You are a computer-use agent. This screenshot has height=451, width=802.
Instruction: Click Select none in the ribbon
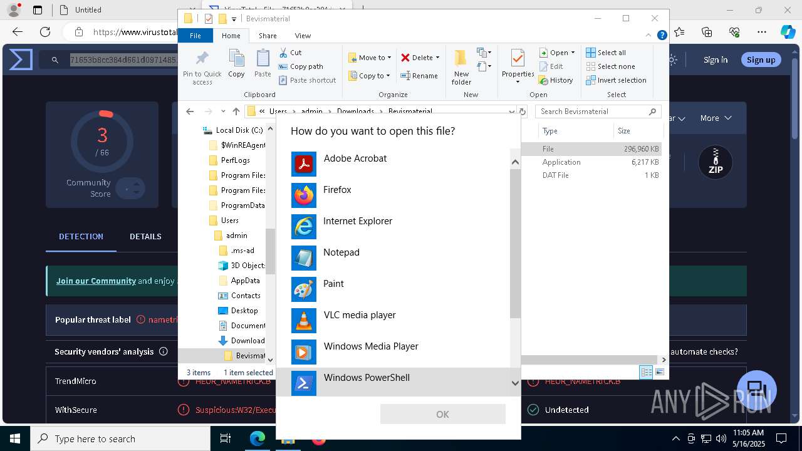coord(610,66)
